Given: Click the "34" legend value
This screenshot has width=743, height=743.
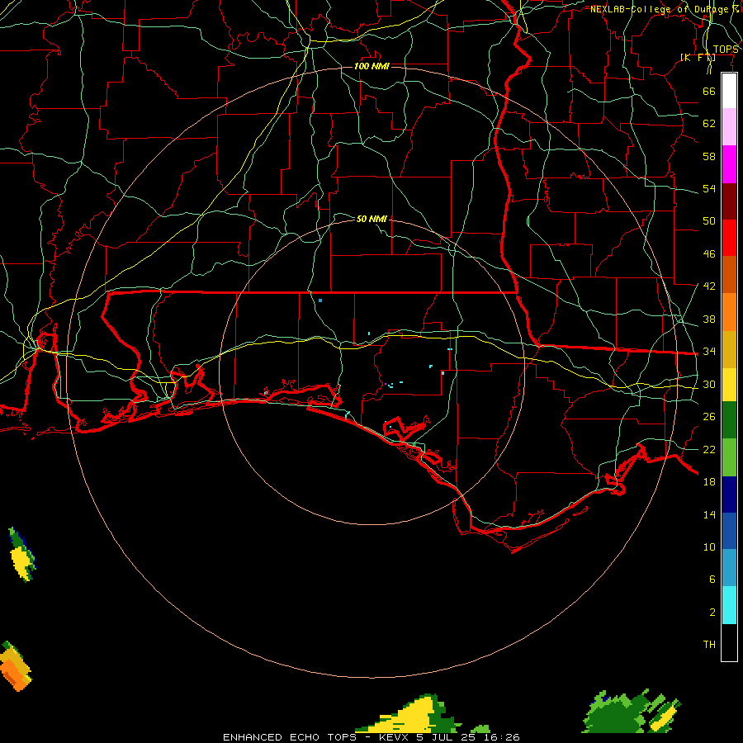Looking at the screenshot, I should [x=709, y=352].
